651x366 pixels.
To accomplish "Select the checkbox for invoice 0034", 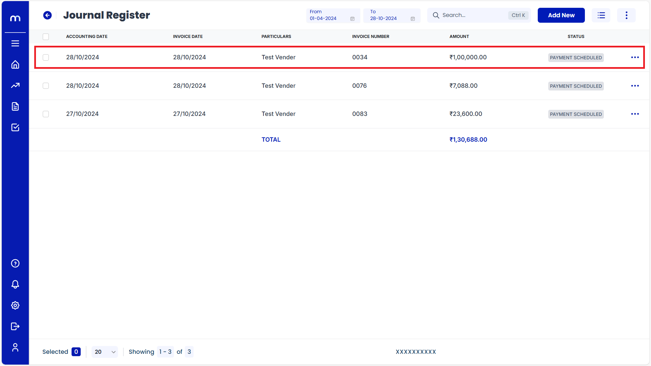I will (46, 57).
